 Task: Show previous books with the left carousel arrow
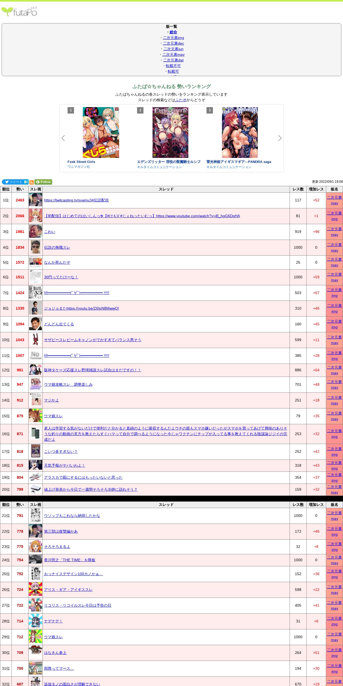coord(63,138)
